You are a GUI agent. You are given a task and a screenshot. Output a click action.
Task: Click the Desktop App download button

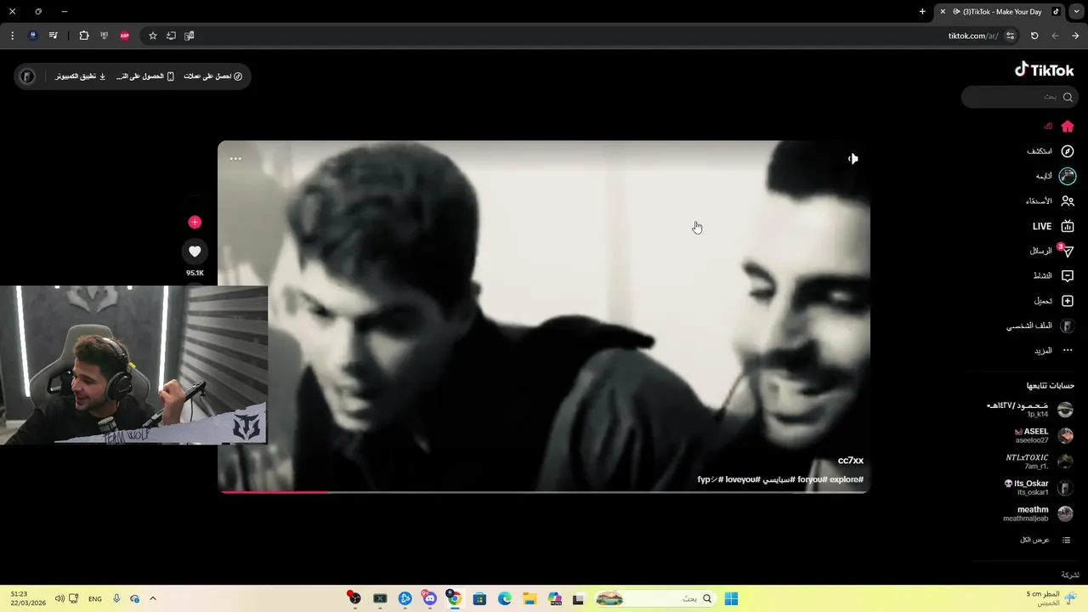[x=81, y=76]
